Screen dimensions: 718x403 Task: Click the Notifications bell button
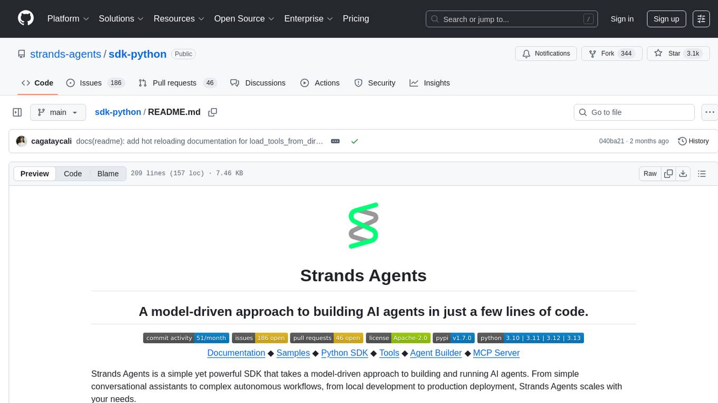pos(546,53)
